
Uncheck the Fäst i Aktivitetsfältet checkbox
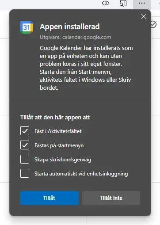click(25, 131)
